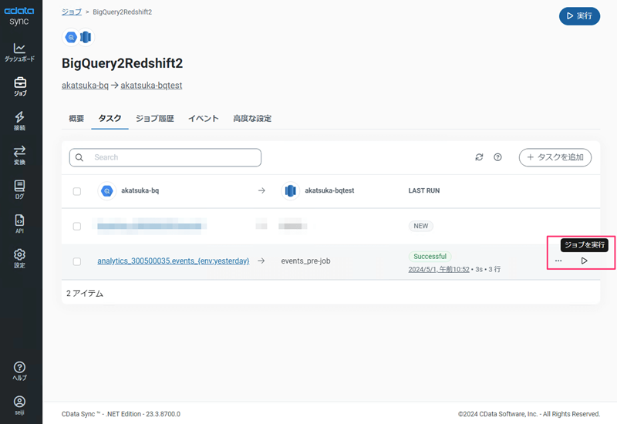Viewport: 617px width, 424px height.
Task: Click the Successful status badge
Action: (x=430, y=257)
